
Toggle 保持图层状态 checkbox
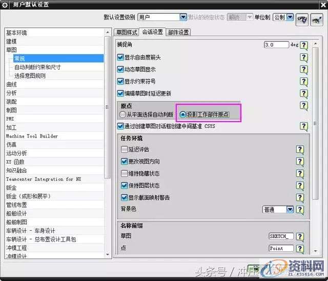(124, 186)
